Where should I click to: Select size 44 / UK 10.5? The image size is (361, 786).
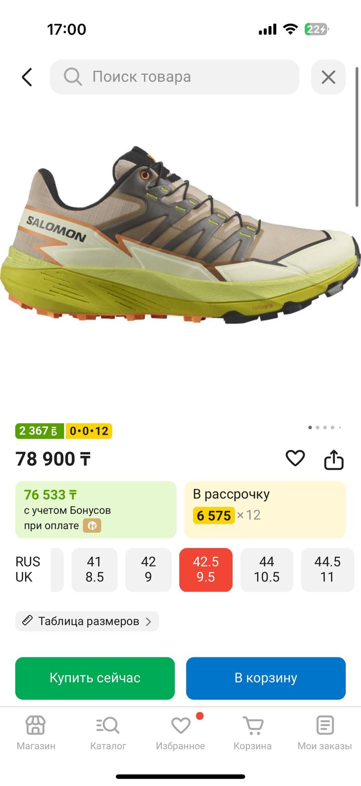[267, 570]
